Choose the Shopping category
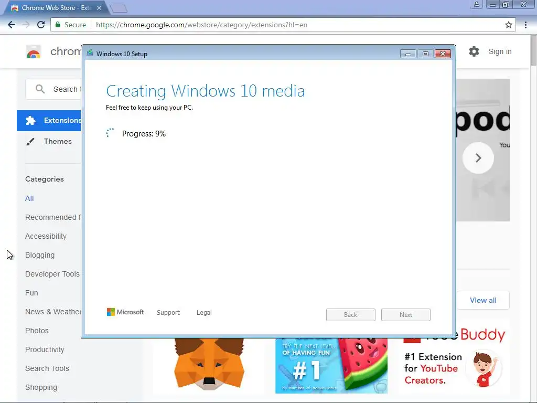Screen dimensions: 537x403 coord(41,387)
